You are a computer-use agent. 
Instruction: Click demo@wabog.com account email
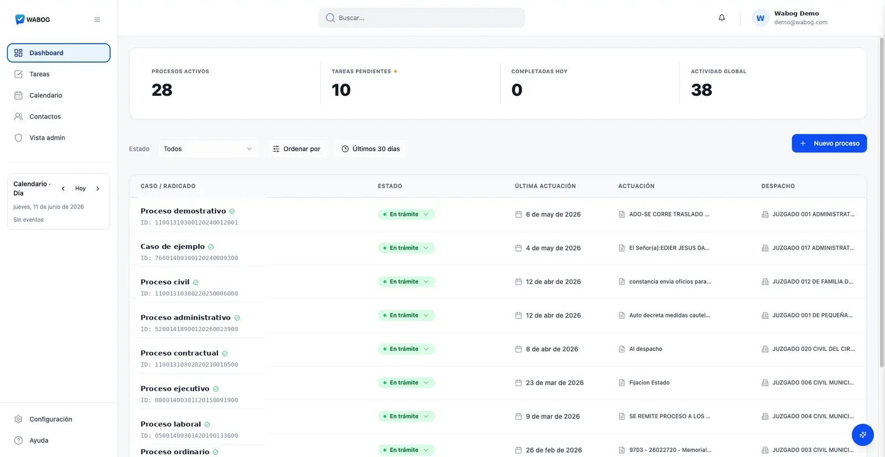tap(801, 23)
